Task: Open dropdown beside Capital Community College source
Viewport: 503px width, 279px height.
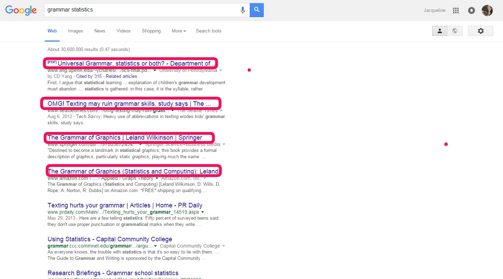Action: 224,246
